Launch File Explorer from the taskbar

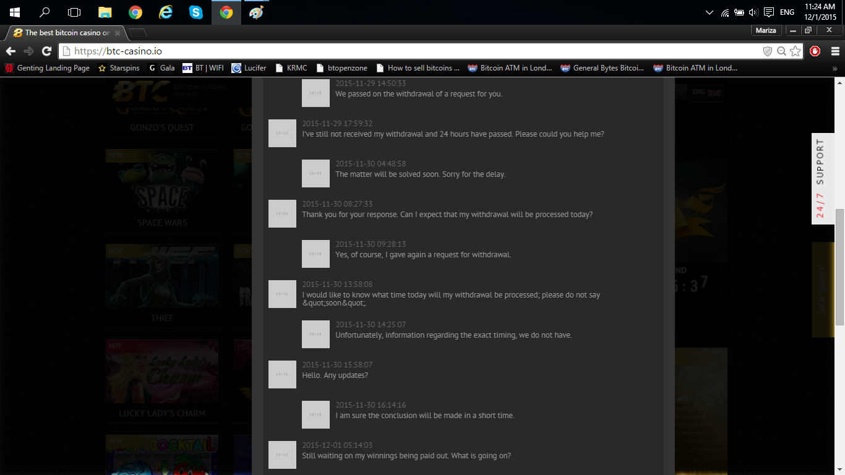tap(105, 12)
